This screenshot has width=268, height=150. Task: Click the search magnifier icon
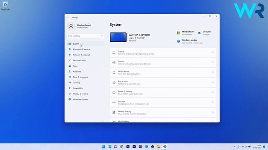point(101,36)
